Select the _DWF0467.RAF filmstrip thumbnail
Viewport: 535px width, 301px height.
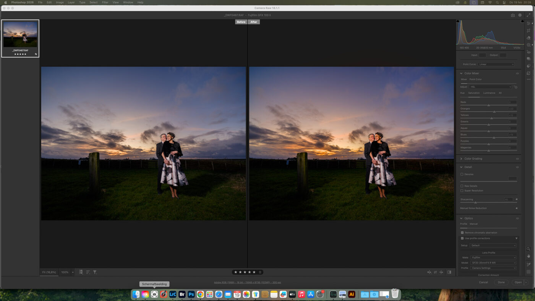20,35
